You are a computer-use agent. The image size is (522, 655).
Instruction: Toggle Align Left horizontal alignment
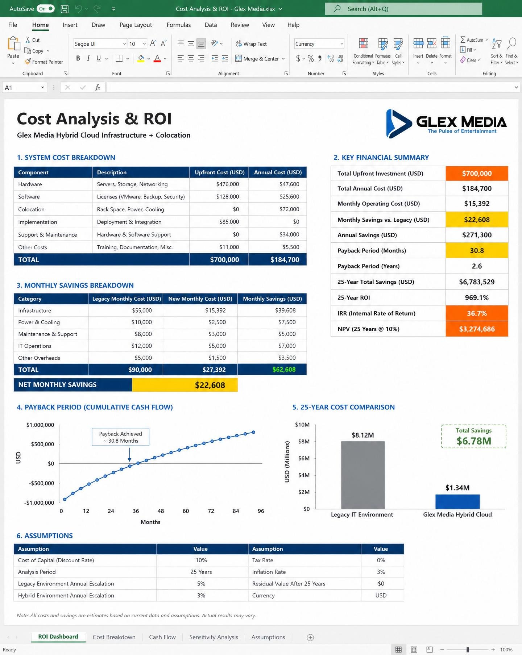tap(181, 58)
